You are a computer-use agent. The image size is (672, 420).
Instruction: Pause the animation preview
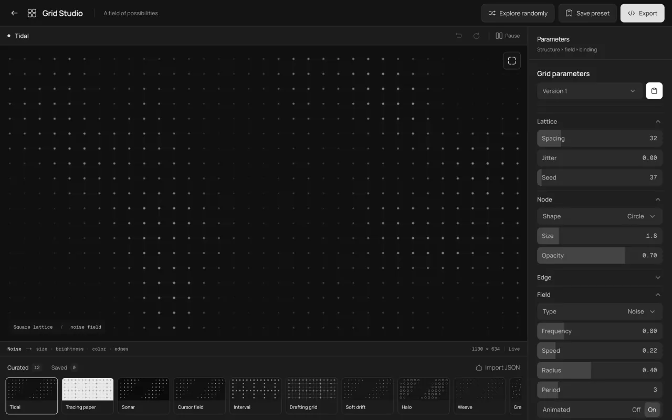click(508, 36)
